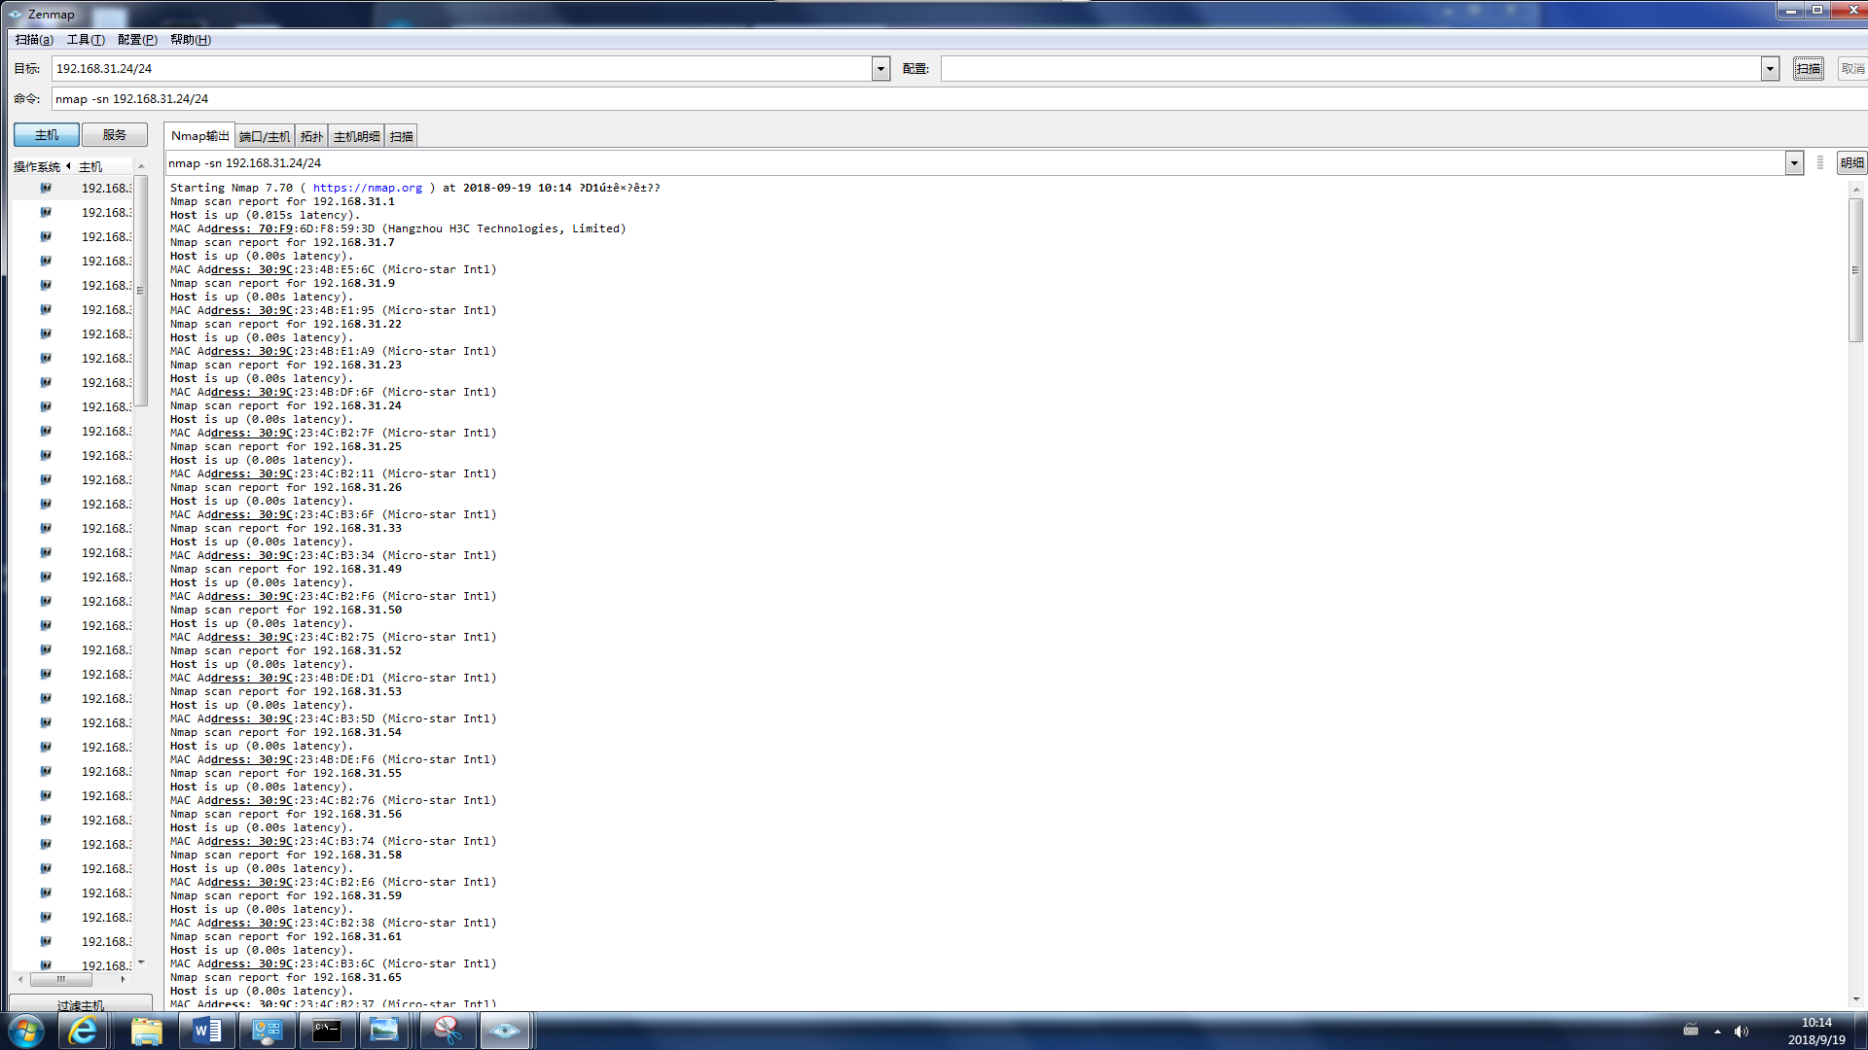Open the 工具(T) menu
The height and width of the screenshot is (1050, 1868).
tap(85, 40)
